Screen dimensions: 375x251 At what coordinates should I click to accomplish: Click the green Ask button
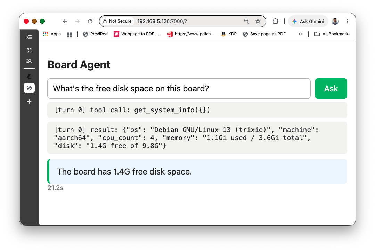[x=331, y=89]
